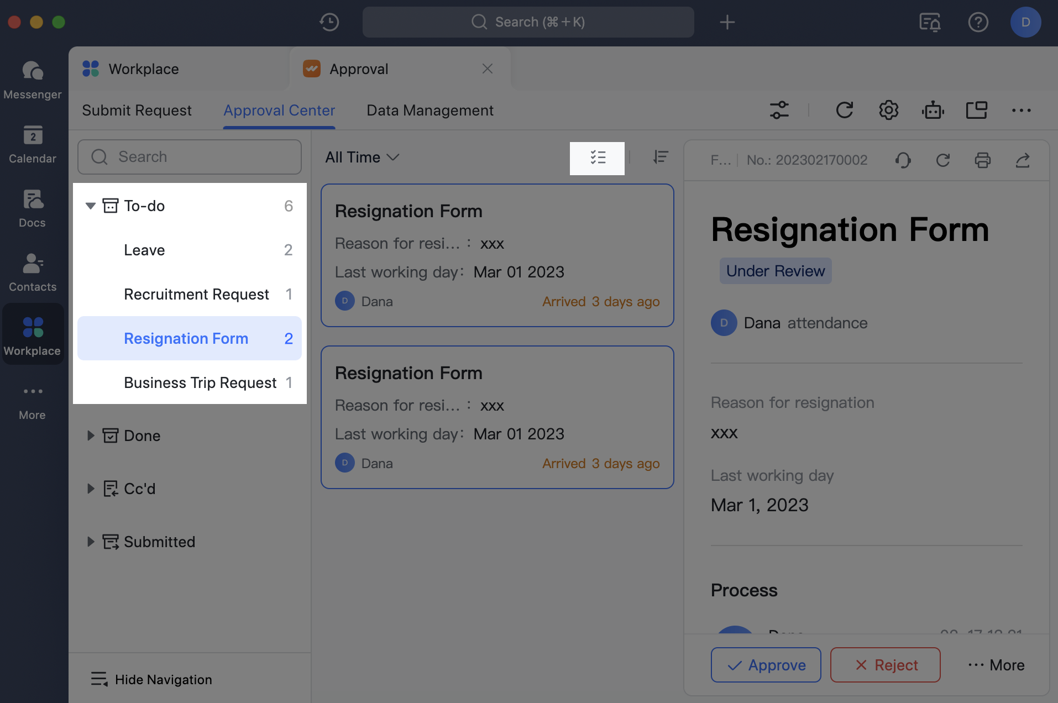Approve the Resignation Form

pyautogui.click(x=766, y=665)
